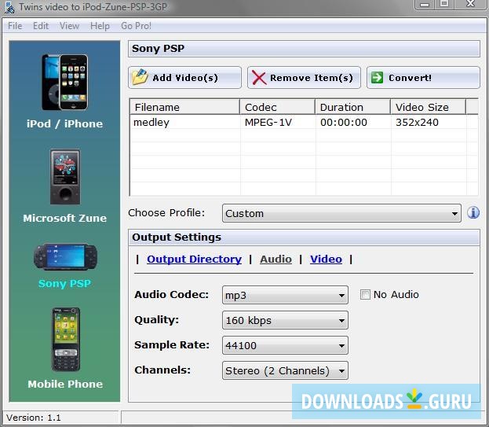
Task: Enable the No Audio checkbox
Action: 365,295
